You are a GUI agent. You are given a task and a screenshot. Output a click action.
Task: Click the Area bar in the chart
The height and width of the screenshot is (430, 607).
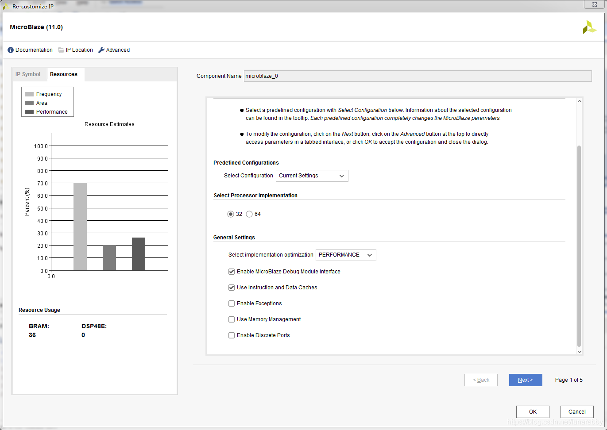pyautogui.click(x=109, y=258)
